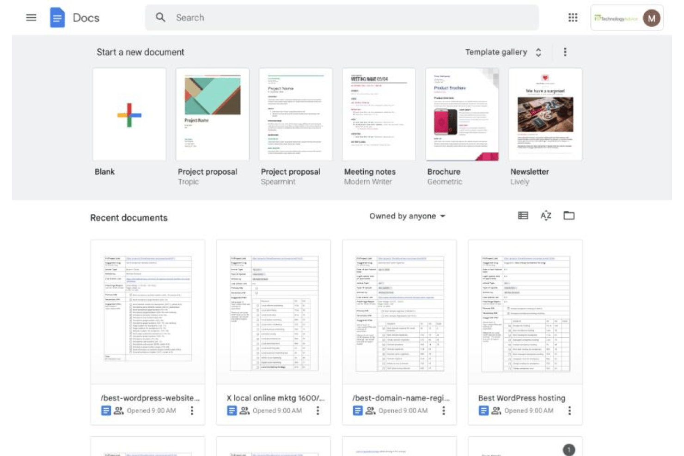Switch to list view
684x456 pixels.
point(523,215)
